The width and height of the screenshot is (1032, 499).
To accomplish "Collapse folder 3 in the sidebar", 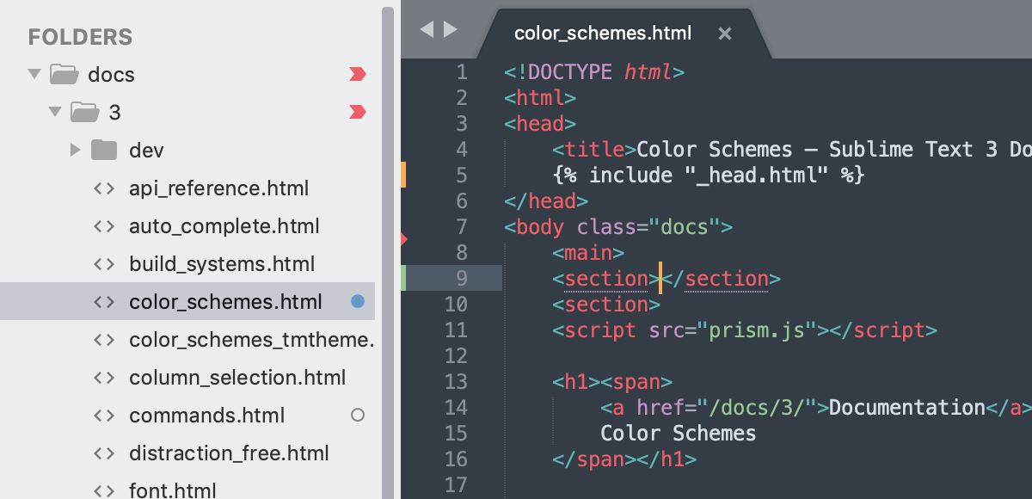I will coord(55,112).
